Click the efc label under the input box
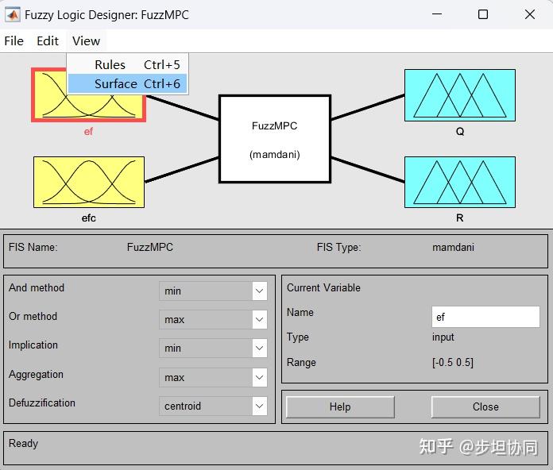 [88, 218]
